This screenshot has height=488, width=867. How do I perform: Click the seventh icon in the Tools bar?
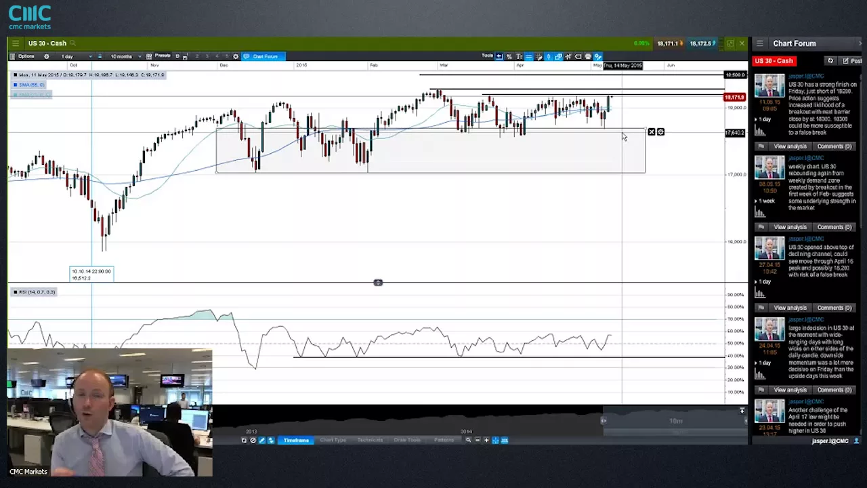[559, 56]
